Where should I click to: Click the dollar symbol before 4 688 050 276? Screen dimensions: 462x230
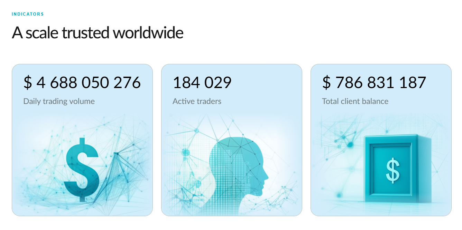(x=28, y=83)
